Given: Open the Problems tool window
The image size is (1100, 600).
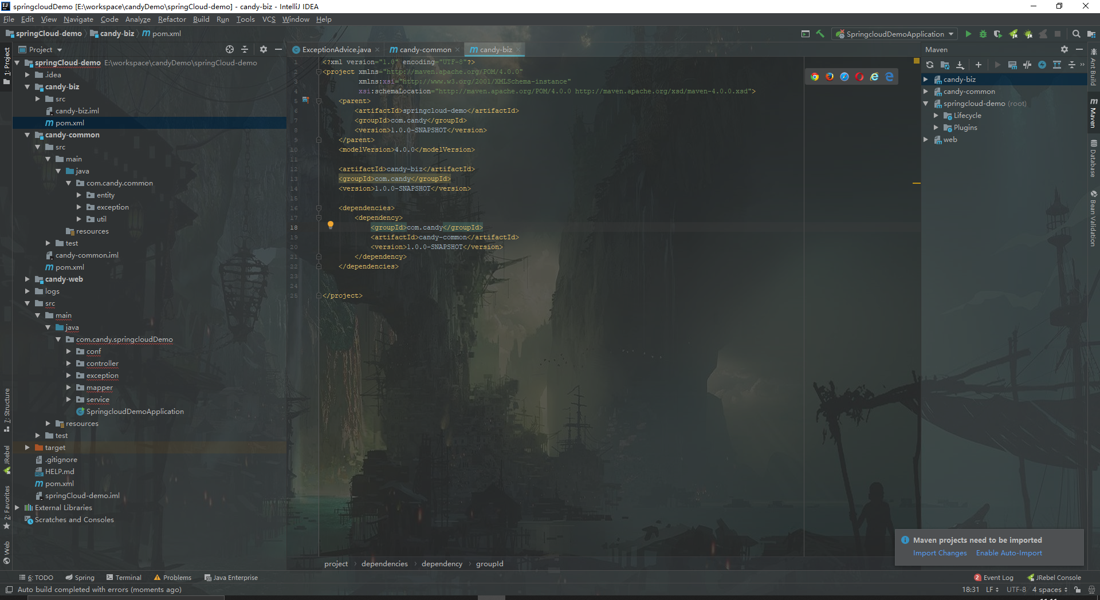Looking at the screenshot, I should pyautogui.click(x=172, y=578).
